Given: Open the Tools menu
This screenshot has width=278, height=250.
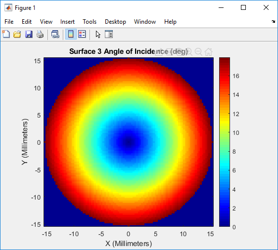Looking at the screenshot, I should click(90, 22).
